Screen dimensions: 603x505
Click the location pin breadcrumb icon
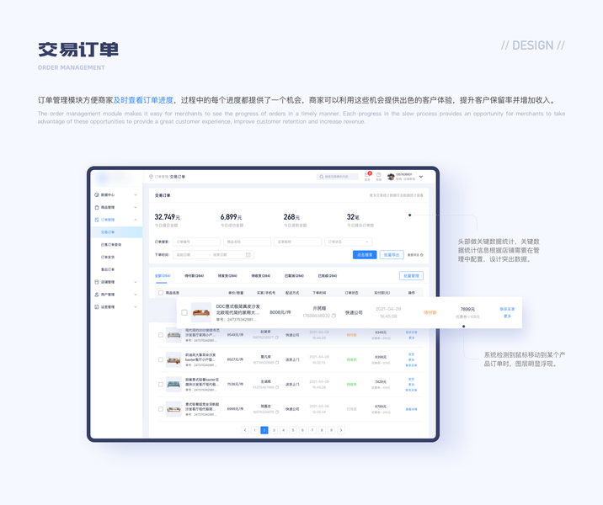(151, 177)
